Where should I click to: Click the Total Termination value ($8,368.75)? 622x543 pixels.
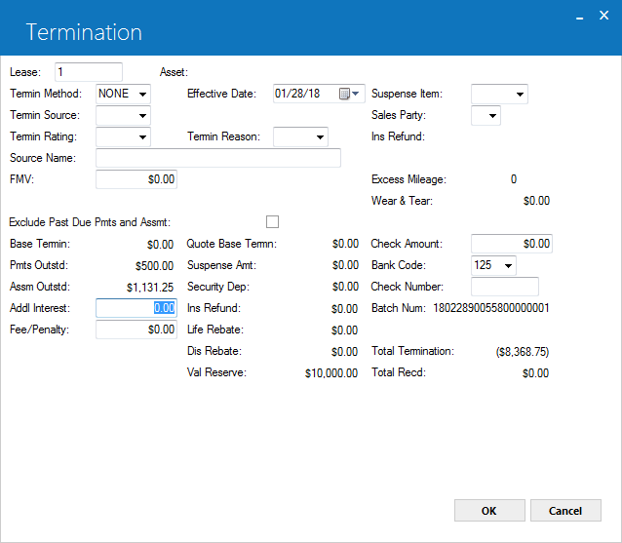(523, 351)
